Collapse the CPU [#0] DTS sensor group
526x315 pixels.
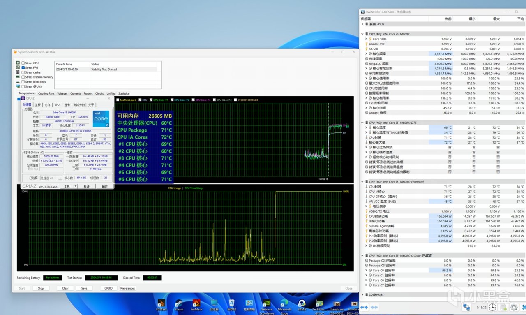[x=362, y=123]
